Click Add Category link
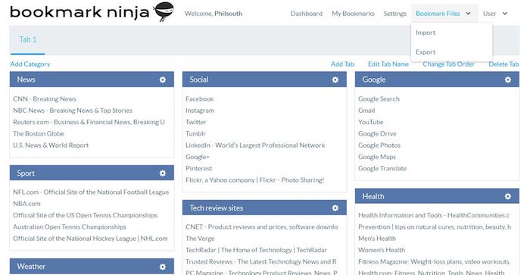 tap(30, 64)
